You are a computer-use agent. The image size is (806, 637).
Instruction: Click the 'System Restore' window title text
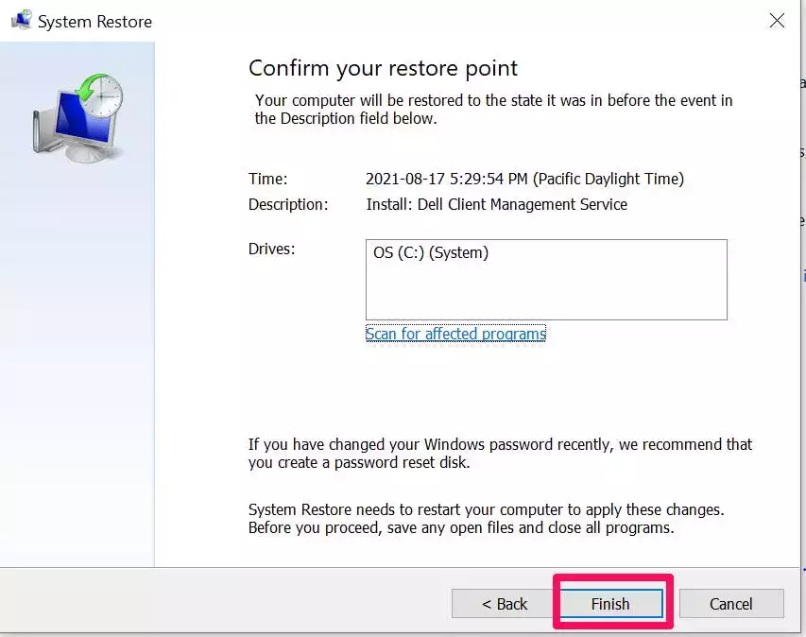click(94, 21)
